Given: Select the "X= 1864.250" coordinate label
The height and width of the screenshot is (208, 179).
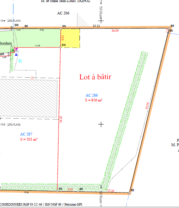Looking at the screenshot, I should [11, 124].
